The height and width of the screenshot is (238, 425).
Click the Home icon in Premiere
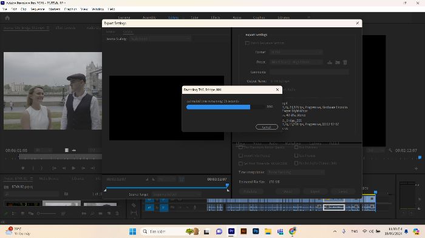pos(7,18)
